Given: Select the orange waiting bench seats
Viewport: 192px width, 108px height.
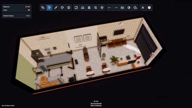Looking at the screenshot, I should (117, 43).
